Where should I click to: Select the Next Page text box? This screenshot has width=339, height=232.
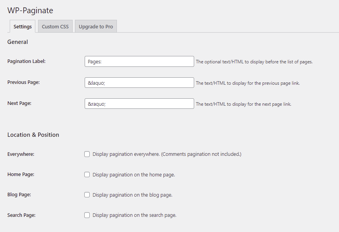pyautogui.click(x=139, y=103)
